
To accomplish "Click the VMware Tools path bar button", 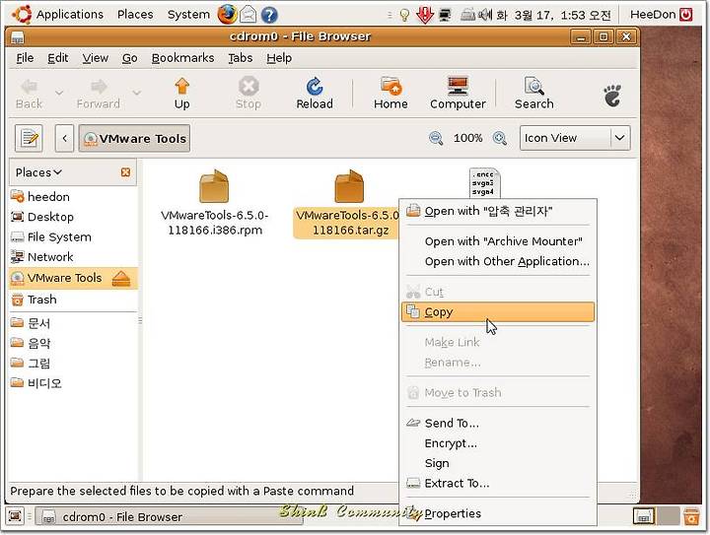I will 134,138.
